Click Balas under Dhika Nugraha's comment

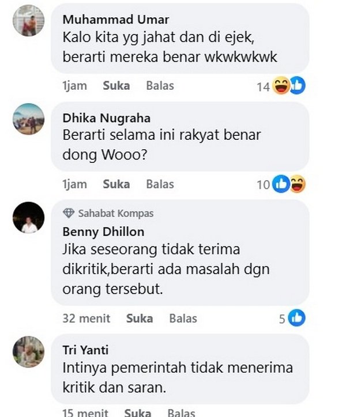click(x=160, y=184)
